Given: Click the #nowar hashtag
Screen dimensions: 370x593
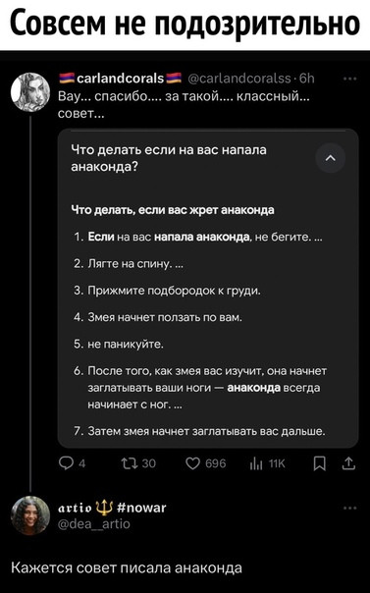Looking at the screenshot, I should click(141, 508).
